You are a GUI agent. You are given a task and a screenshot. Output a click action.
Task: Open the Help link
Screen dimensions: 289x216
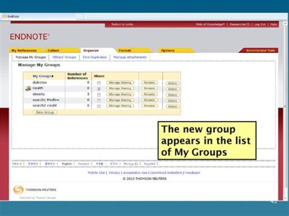(x=273, y=24)
